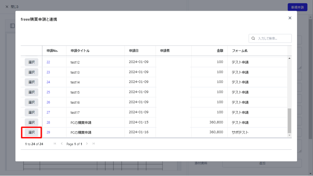This screenshot has height=176, width=313.
Task: Go to last page icon
Action: (94, 144)
